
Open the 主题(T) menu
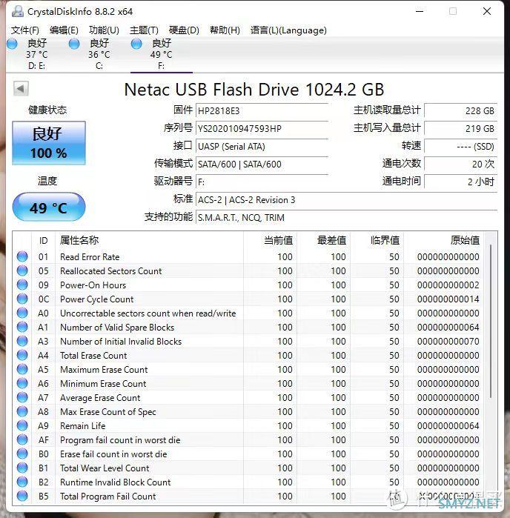(144, 30)
